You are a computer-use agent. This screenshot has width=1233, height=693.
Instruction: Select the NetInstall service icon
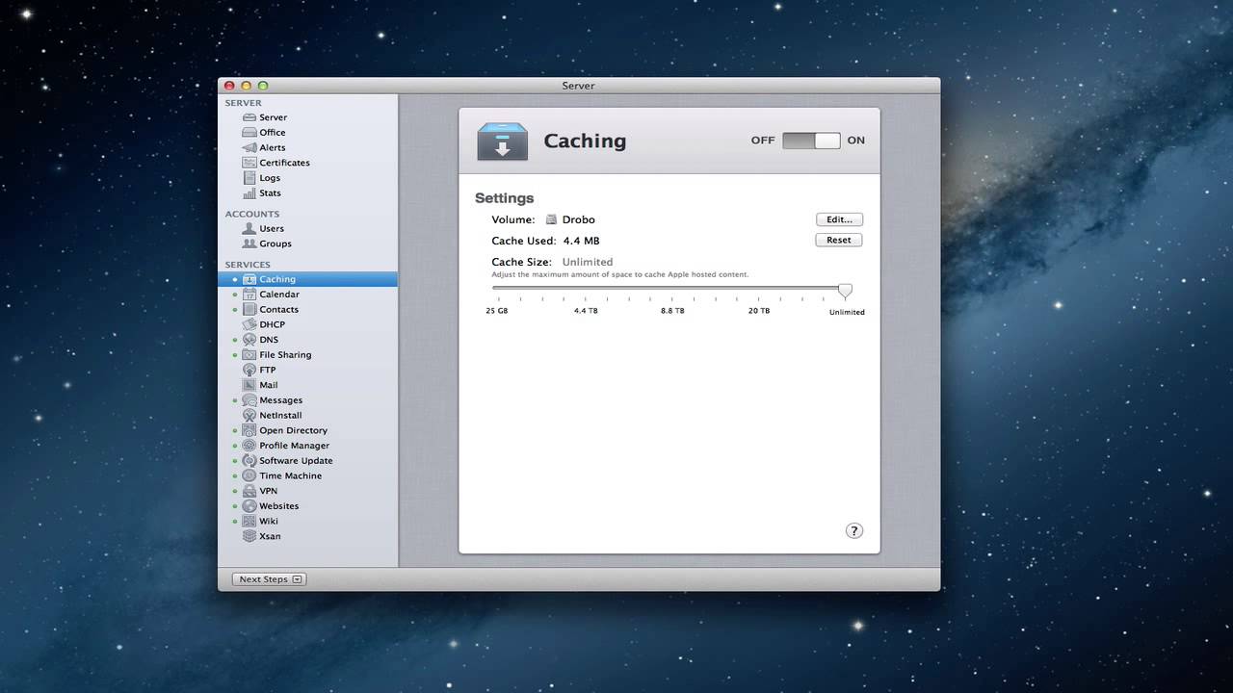coord(249,416)
